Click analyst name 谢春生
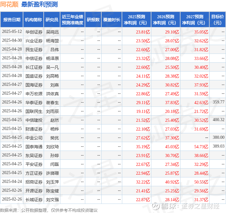Image resolution: width=226 pixels, height=213 pixels. [x=52, y=103]
